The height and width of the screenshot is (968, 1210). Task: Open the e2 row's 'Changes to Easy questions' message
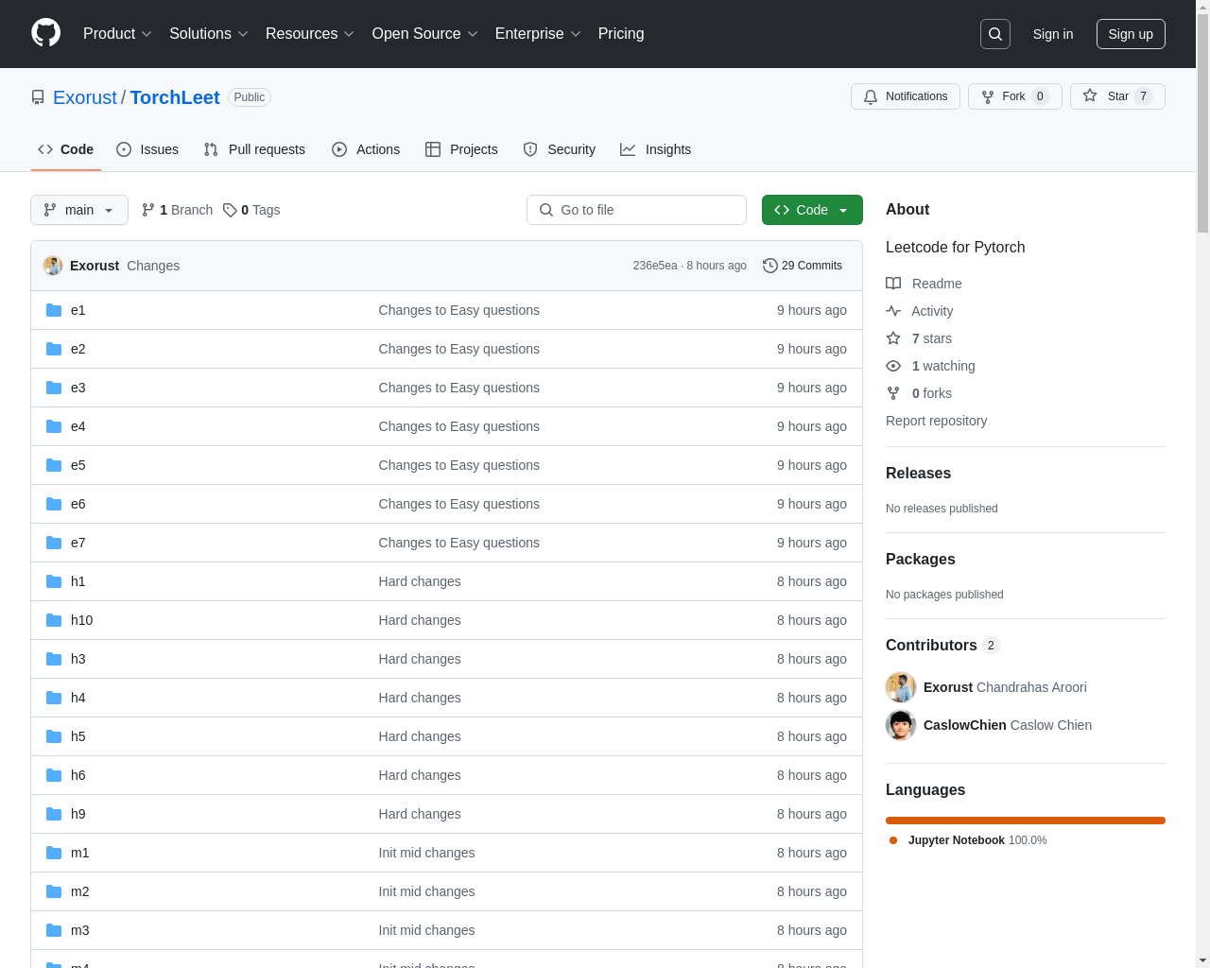click(x=459, y=349)
